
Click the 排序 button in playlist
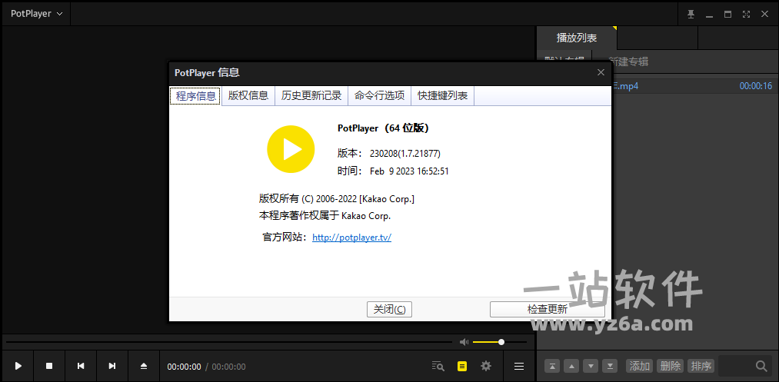701,366
